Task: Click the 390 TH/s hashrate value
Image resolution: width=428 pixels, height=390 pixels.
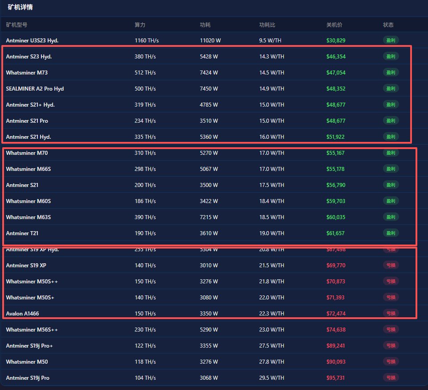Action: (x=145, y=217)
